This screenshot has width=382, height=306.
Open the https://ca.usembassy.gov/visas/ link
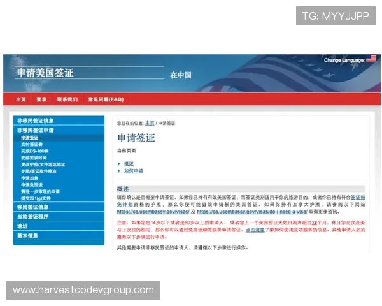153,212
